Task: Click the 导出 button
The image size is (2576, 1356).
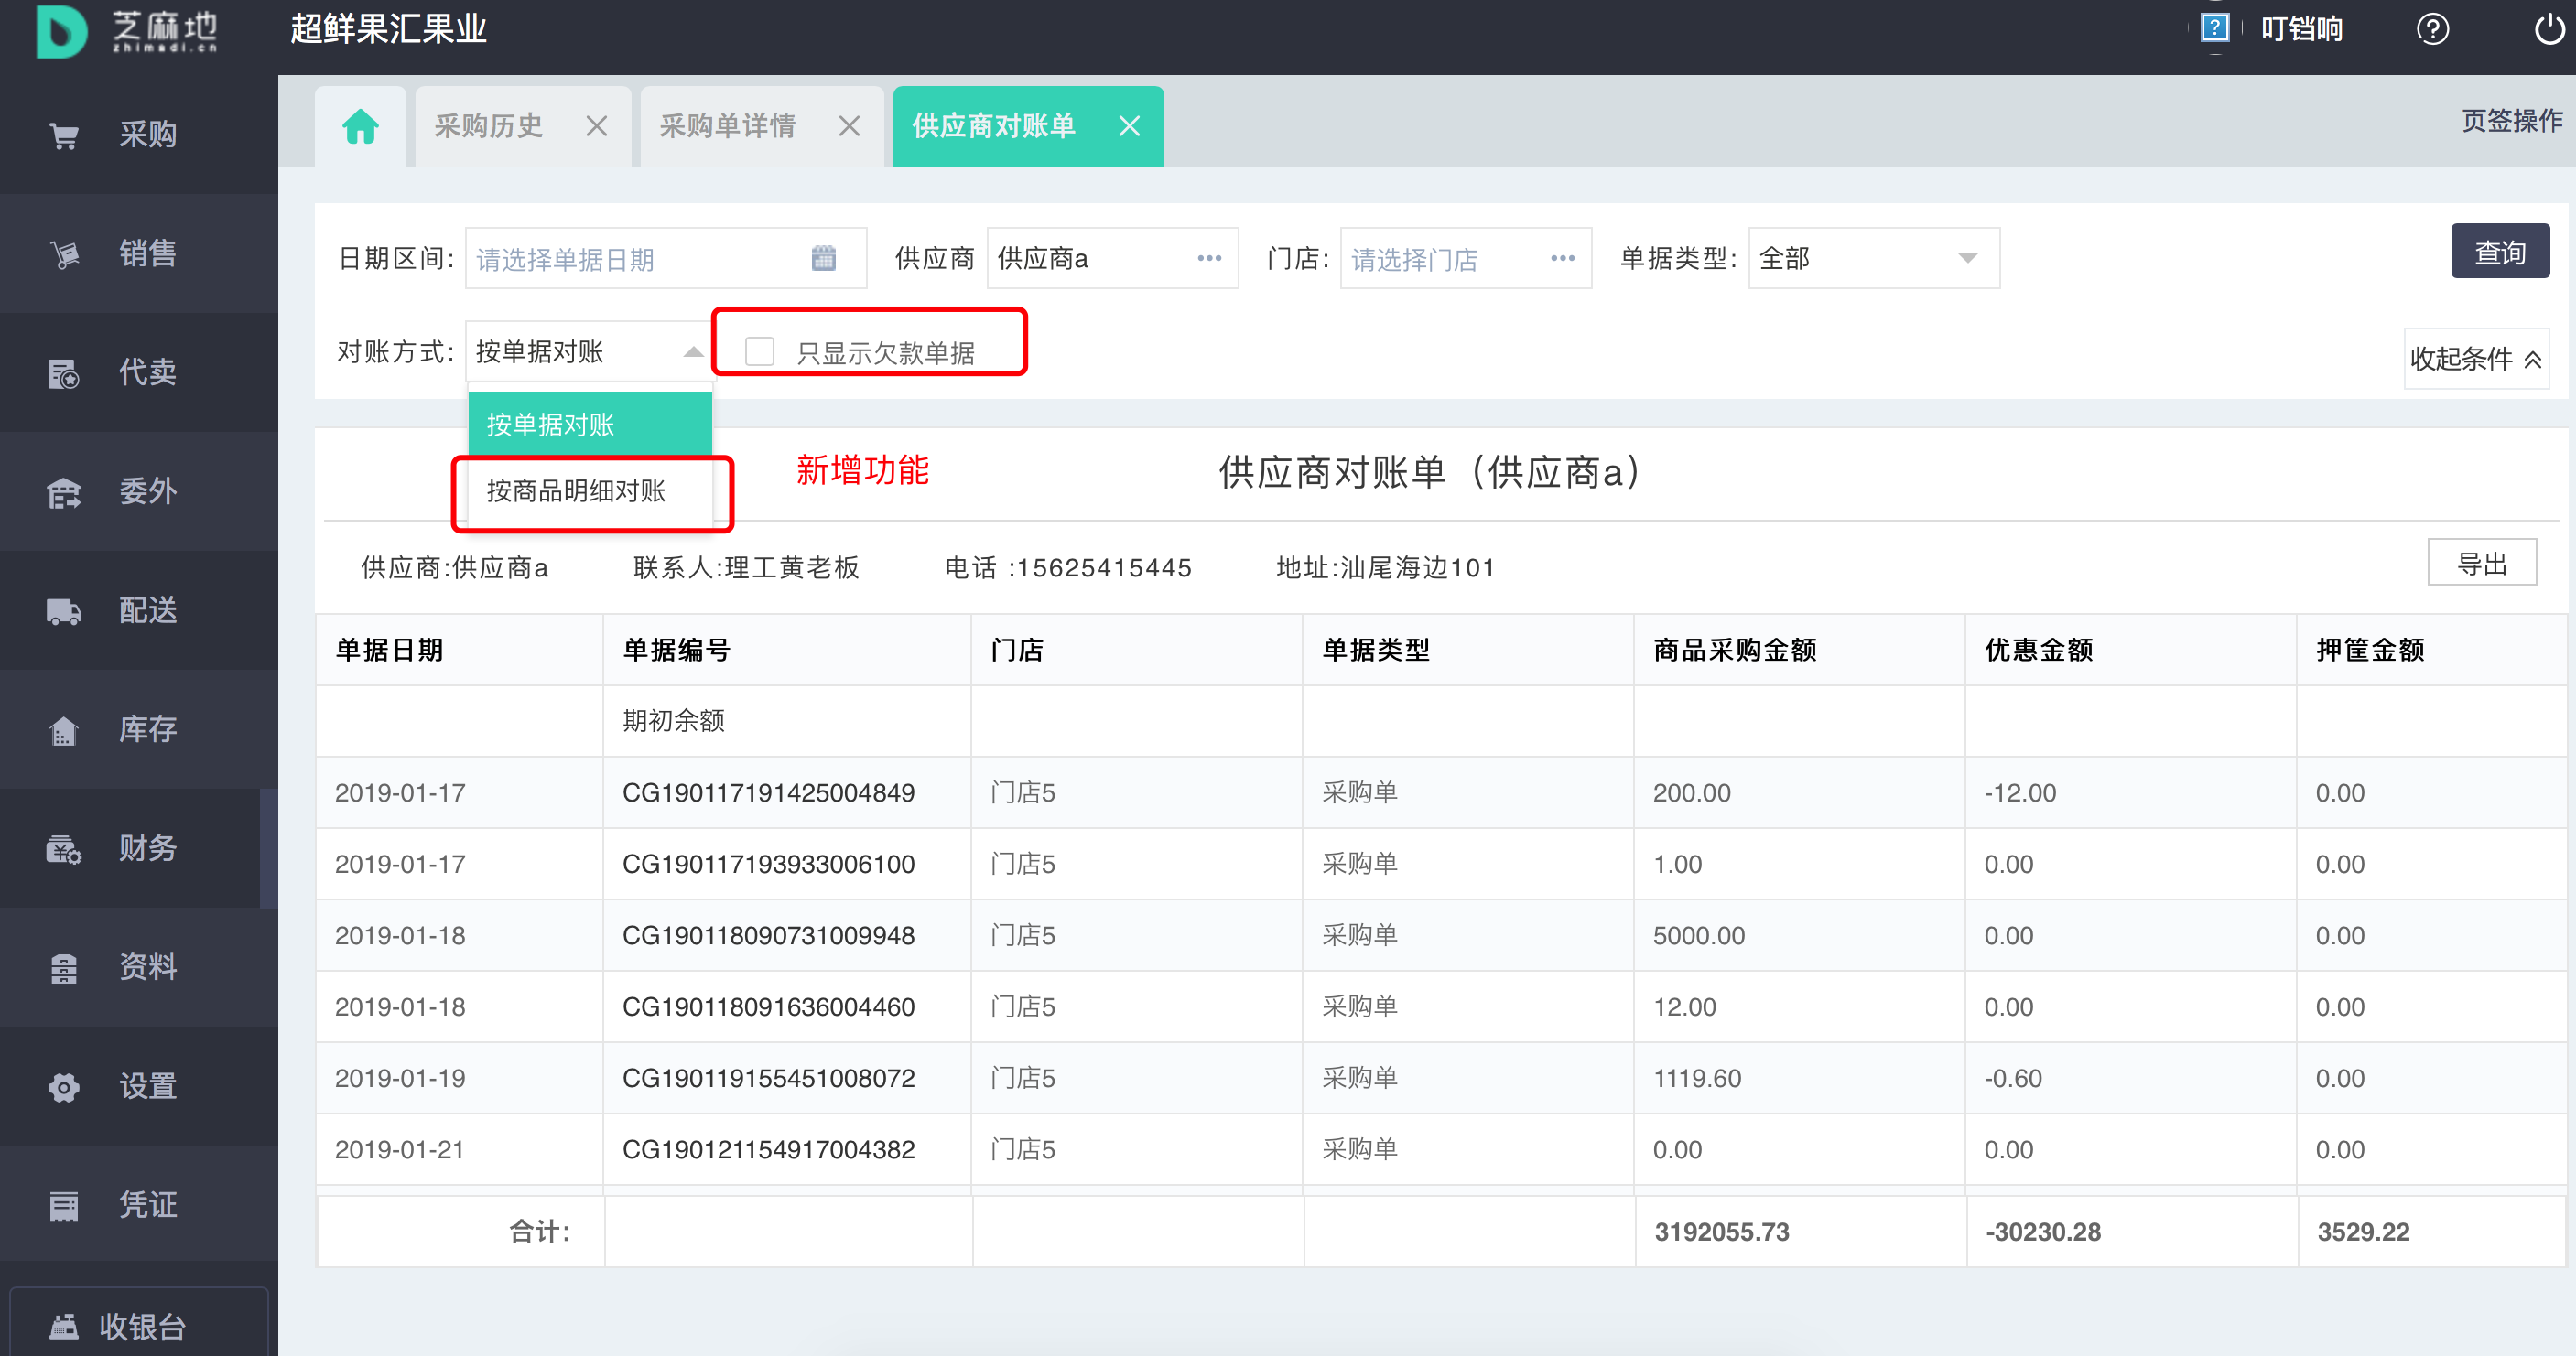Action: [x=2481, y=564]
